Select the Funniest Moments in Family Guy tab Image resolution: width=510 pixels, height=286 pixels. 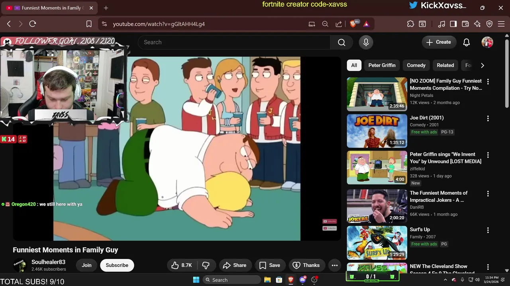point(50,8)
